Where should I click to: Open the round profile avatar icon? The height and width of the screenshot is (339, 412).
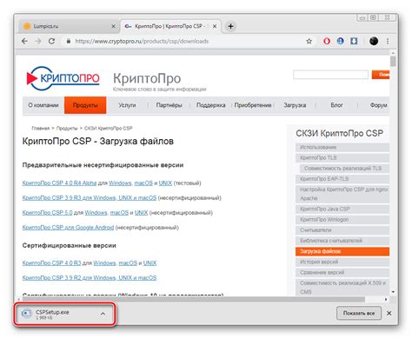(x=374, y=41)
